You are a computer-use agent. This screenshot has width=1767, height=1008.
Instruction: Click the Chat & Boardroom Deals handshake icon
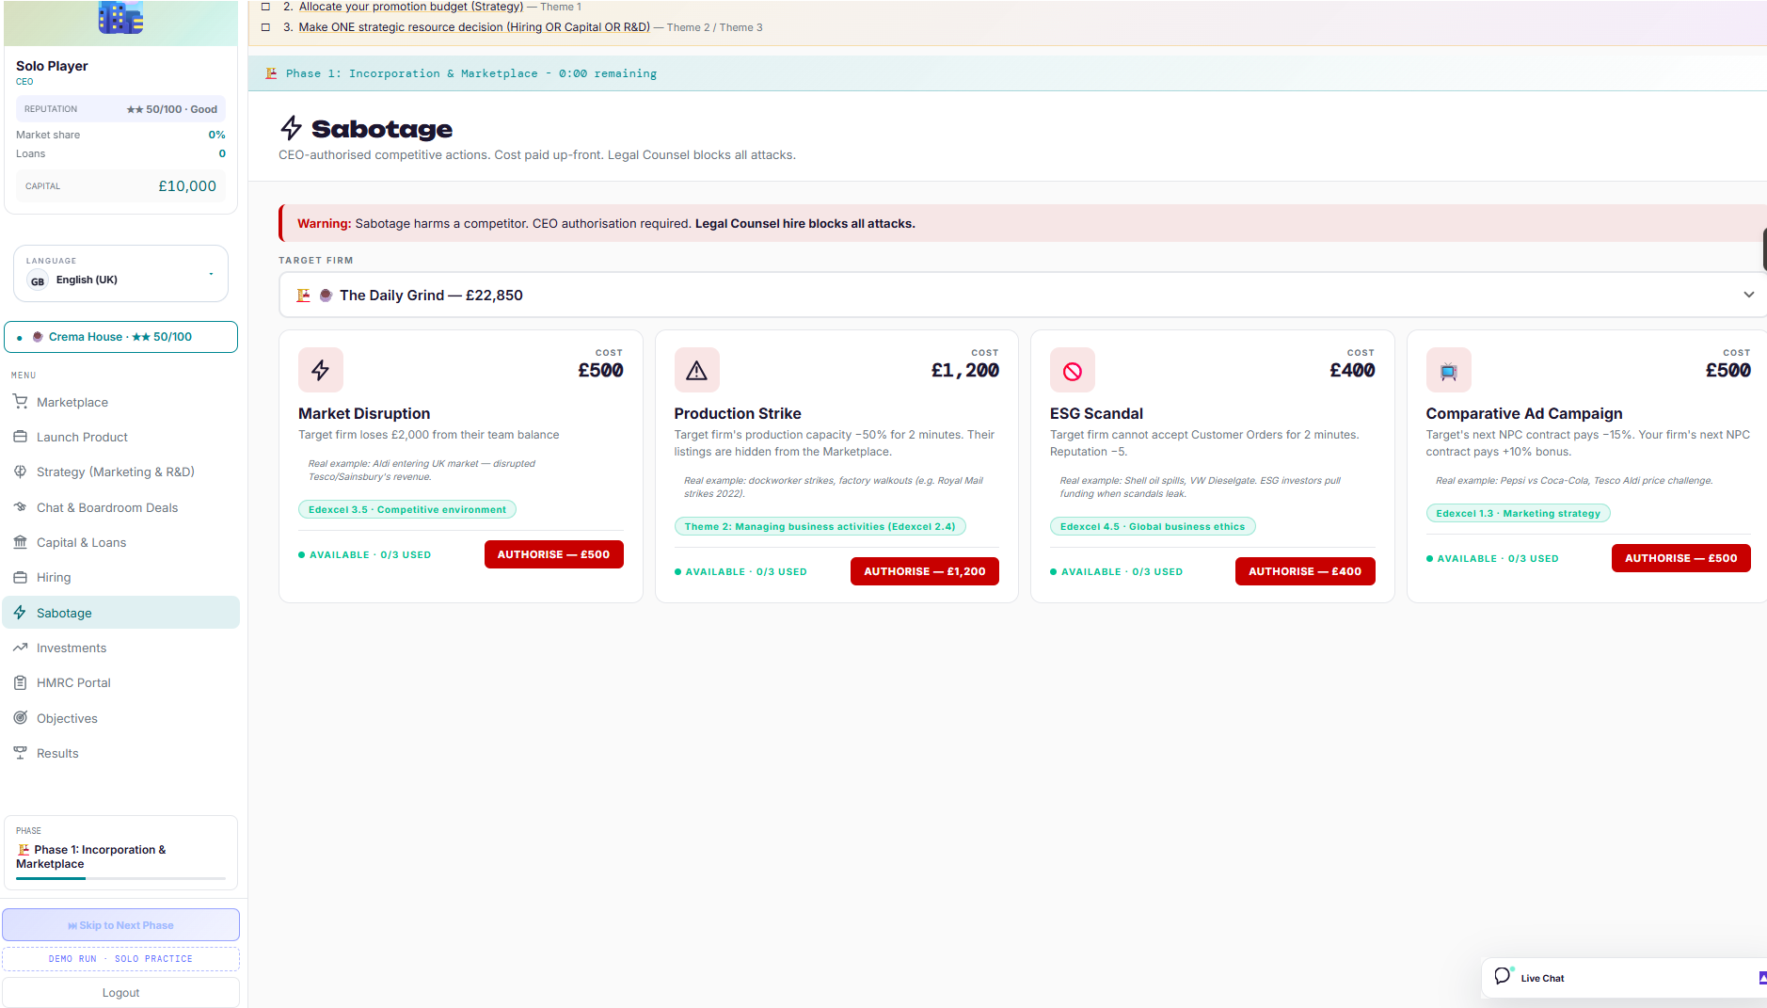click(x=20, y=507)
